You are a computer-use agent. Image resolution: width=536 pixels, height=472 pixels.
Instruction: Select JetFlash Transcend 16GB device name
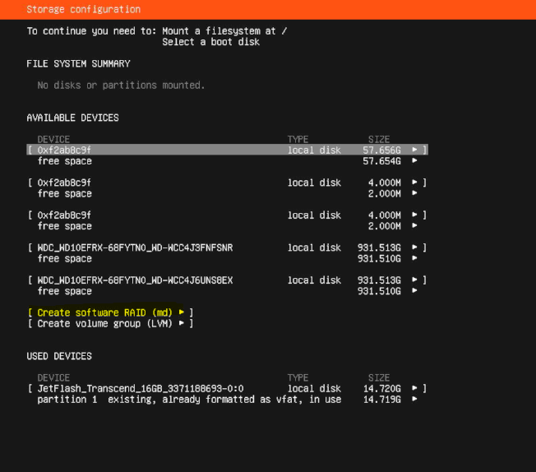(x=140, y=388)
